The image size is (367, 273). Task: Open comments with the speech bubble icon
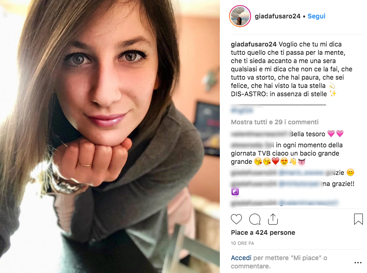click(x=255, y=219)
